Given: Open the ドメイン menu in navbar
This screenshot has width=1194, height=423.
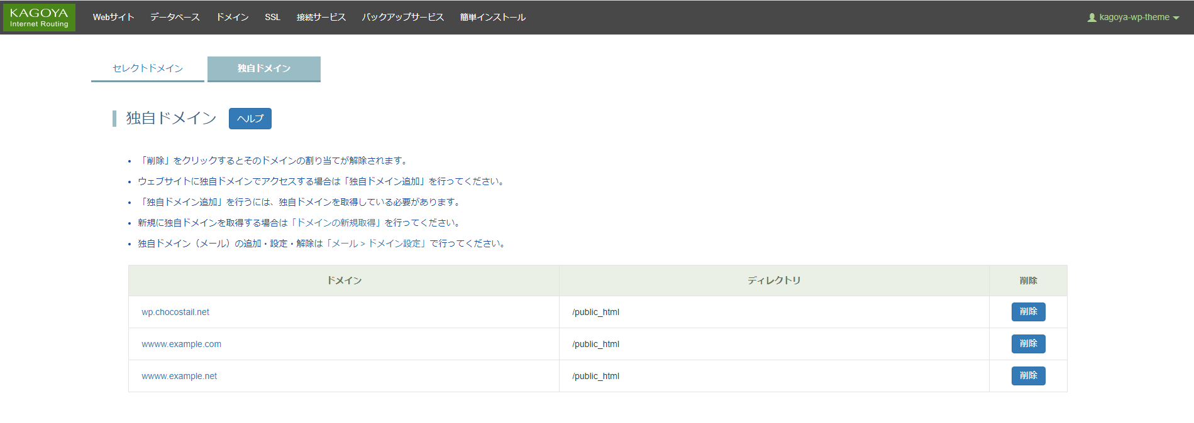Looking at the screenshot, I should pyautogui.click(x=232, y=18).
